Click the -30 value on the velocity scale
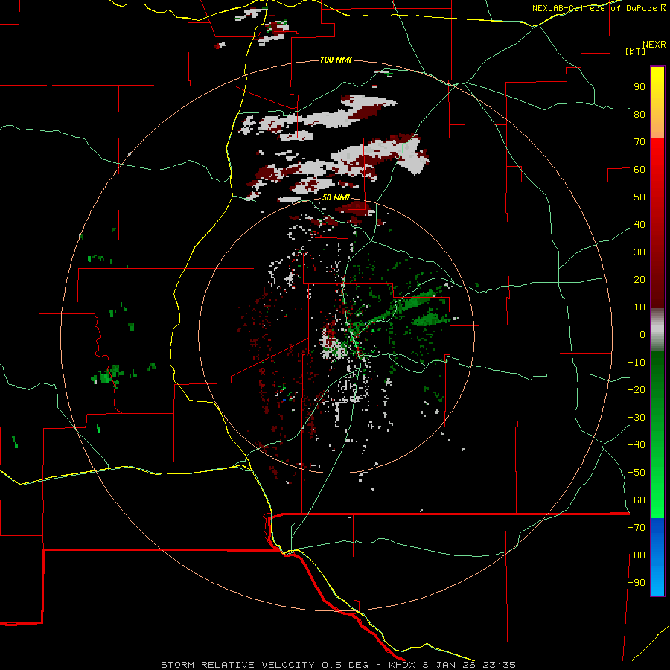The width and height of the screenshot is (670, 670). [636, 418]
